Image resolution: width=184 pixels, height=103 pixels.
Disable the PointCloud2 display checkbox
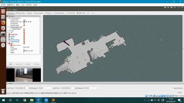click(x=24, y=42)
